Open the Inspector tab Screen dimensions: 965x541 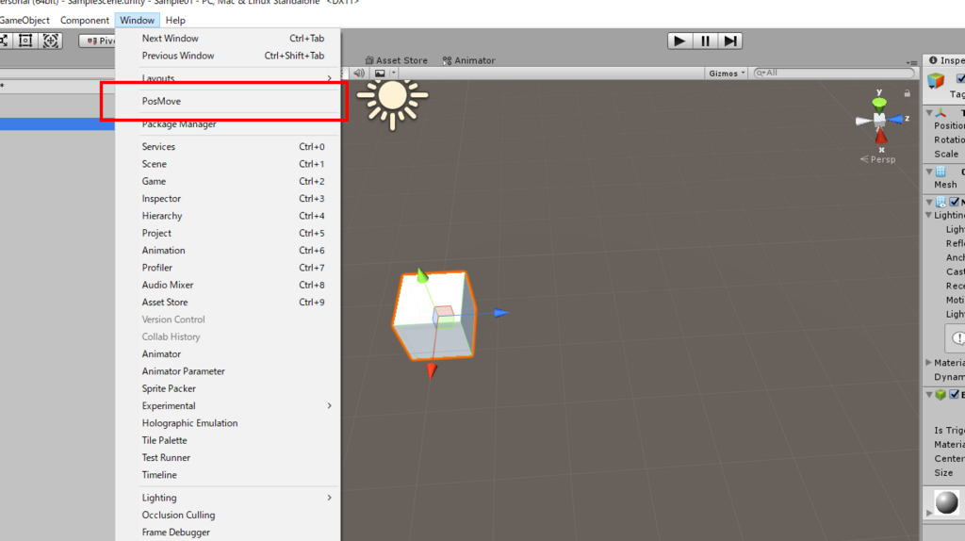(x=945, y=60)
